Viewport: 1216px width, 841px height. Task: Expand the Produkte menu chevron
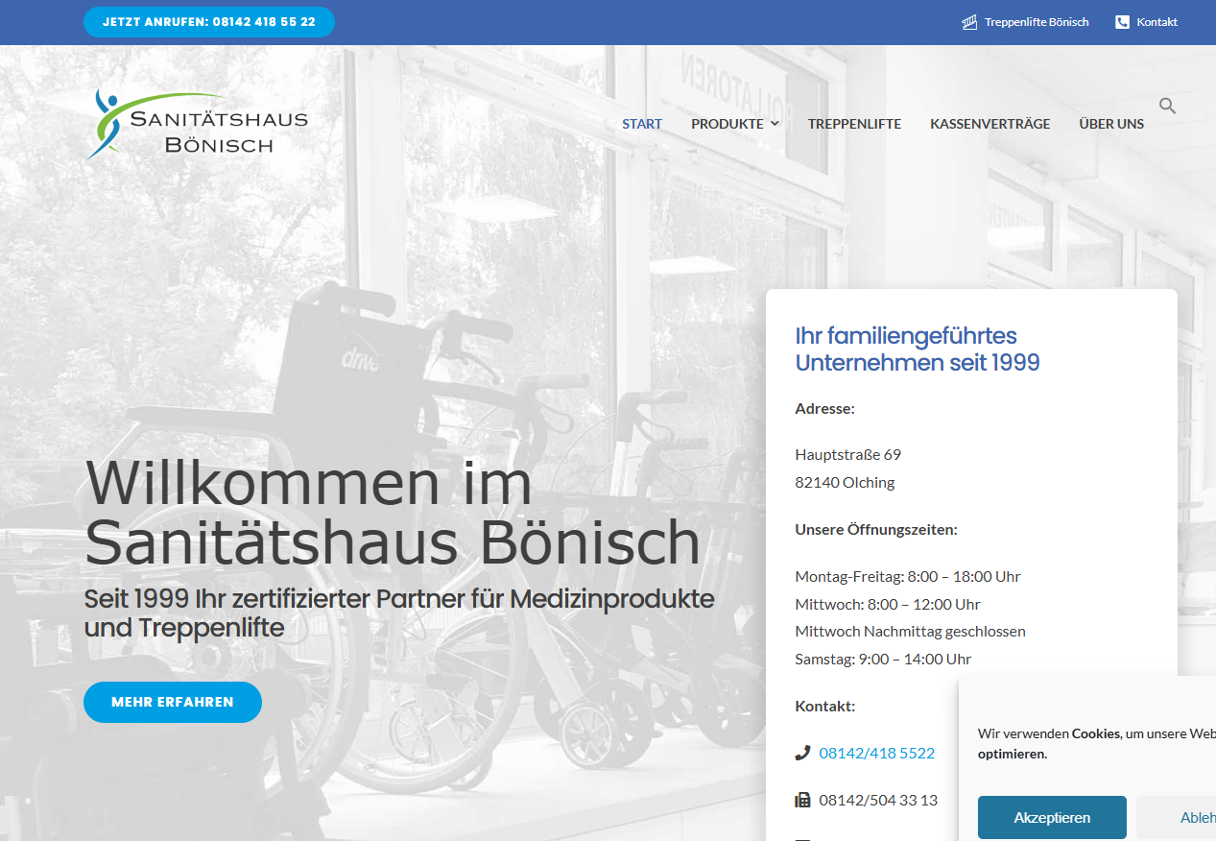(x=775, y=124)
